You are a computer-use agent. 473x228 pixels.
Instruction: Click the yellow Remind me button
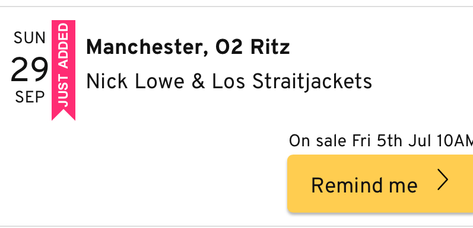pyautogui.click(x=380, y=184)
